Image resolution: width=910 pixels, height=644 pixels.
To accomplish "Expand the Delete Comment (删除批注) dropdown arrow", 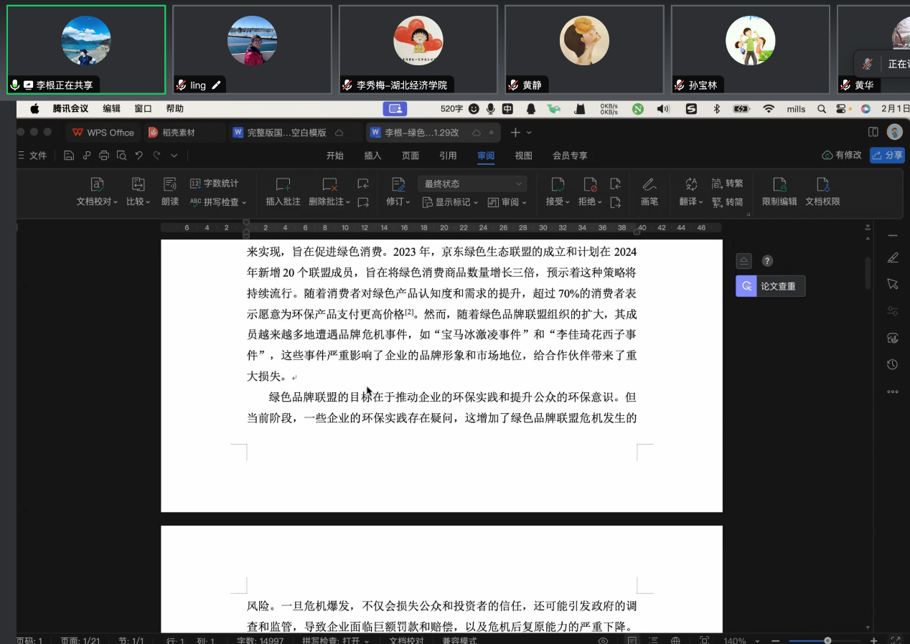I will pos(348,202).
